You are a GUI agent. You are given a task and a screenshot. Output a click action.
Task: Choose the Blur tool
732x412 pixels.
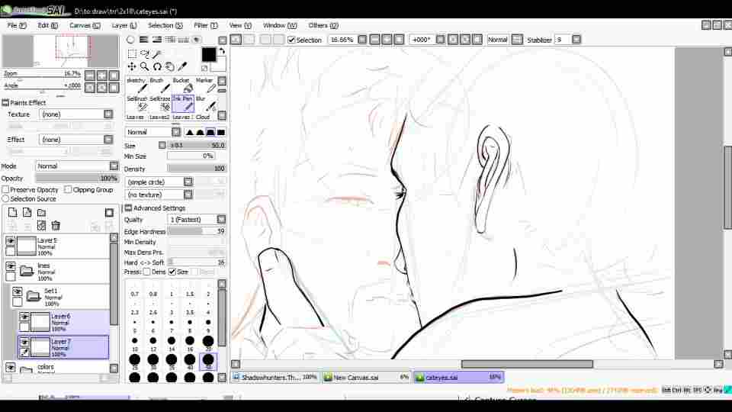[x=205, y=104]
